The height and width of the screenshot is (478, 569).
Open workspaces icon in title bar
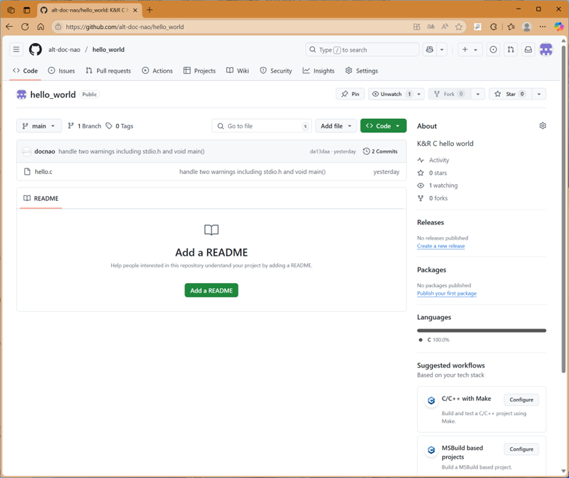click(11, 10)
